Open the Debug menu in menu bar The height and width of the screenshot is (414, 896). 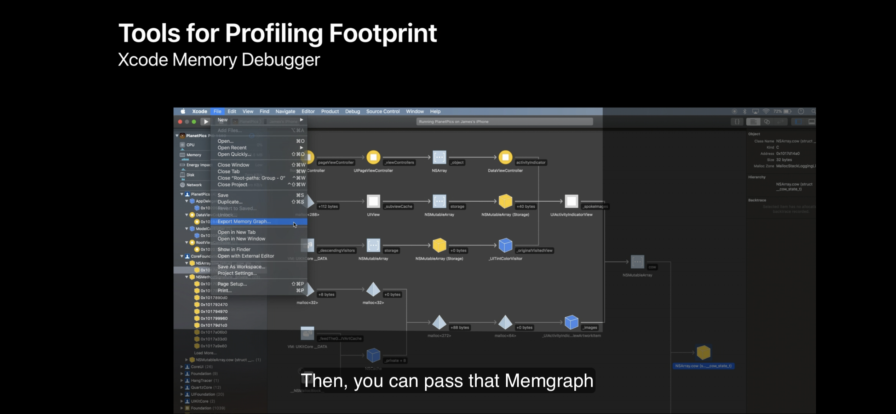click(x=352, y=111)
